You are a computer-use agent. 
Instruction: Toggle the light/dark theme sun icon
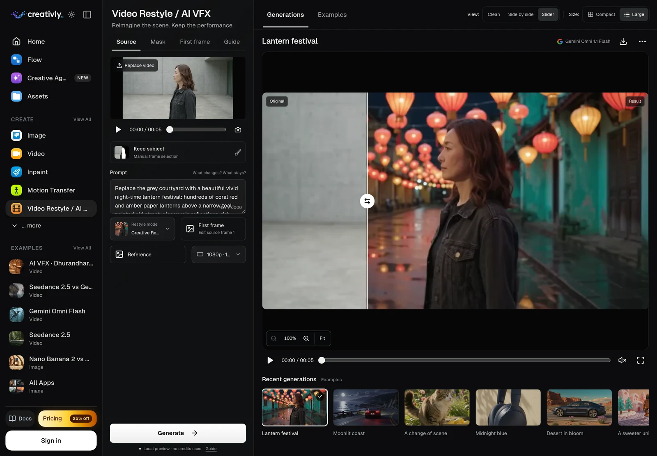71,14
